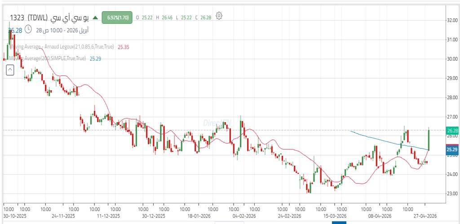Click the 27-04-2026 date on the time axis

(x=425, y=215)
